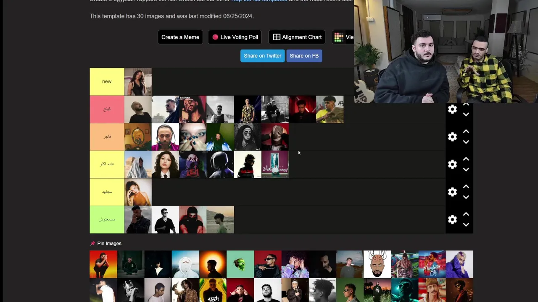
Task: Open settings gear for the عنده اكتر tier
Action: 452,164
